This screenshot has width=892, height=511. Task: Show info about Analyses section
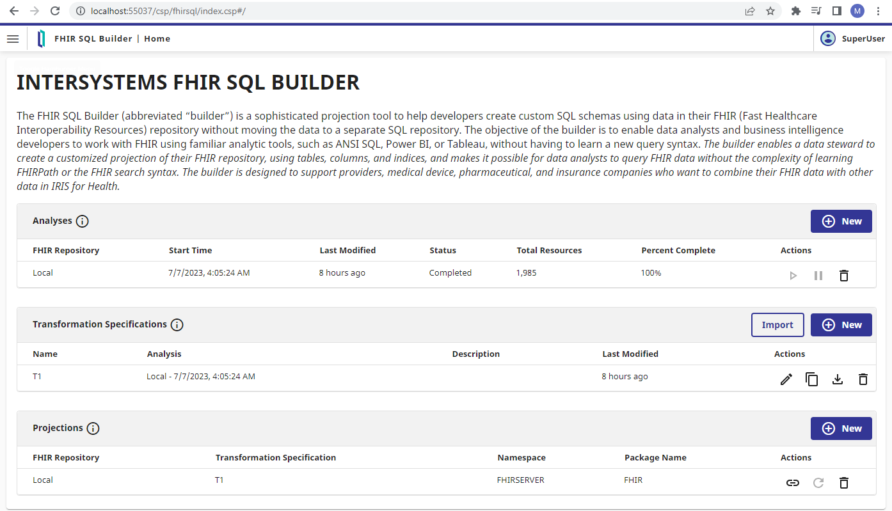pyautogui.click(x=82, y=221)
